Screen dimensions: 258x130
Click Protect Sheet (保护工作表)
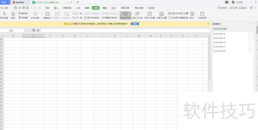tap(137, 15)
